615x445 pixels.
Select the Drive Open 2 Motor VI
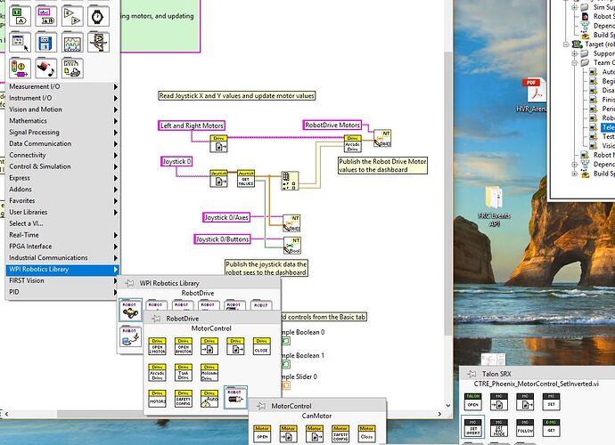[x=157, y=346]
